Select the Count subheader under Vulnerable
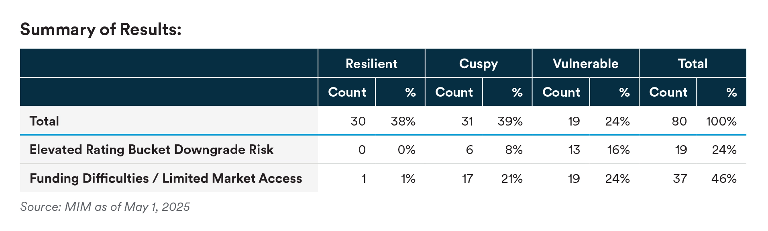768x231 pixels. tap(561, 92)
